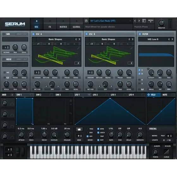Click NOISE DIRECT OUT button
This screenshot has width=177, height=177.
(22, 59)
